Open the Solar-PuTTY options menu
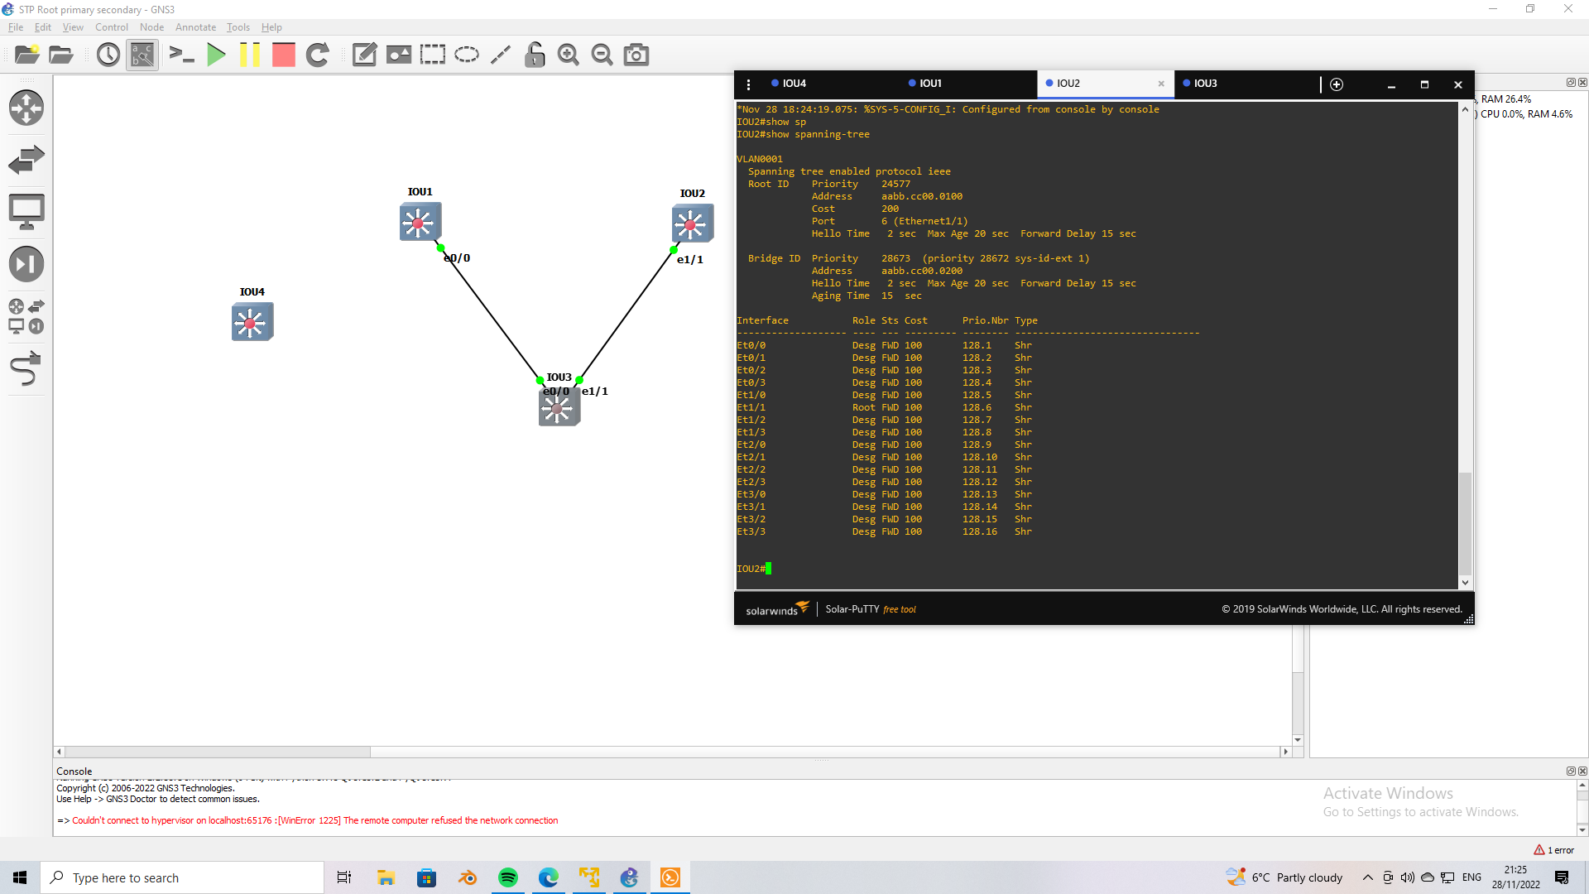 (x=748, y=84)
